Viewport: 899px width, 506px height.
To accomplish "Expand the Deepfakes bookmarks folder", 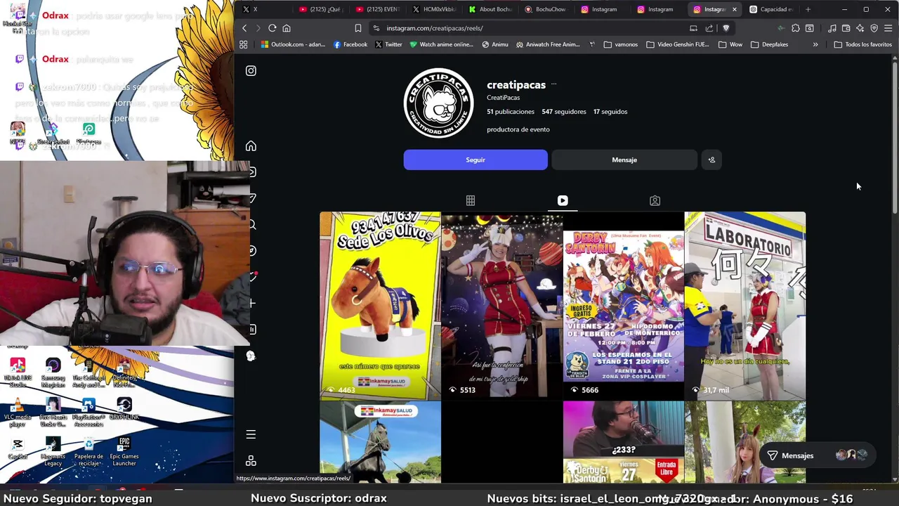I will click(769, 44).
